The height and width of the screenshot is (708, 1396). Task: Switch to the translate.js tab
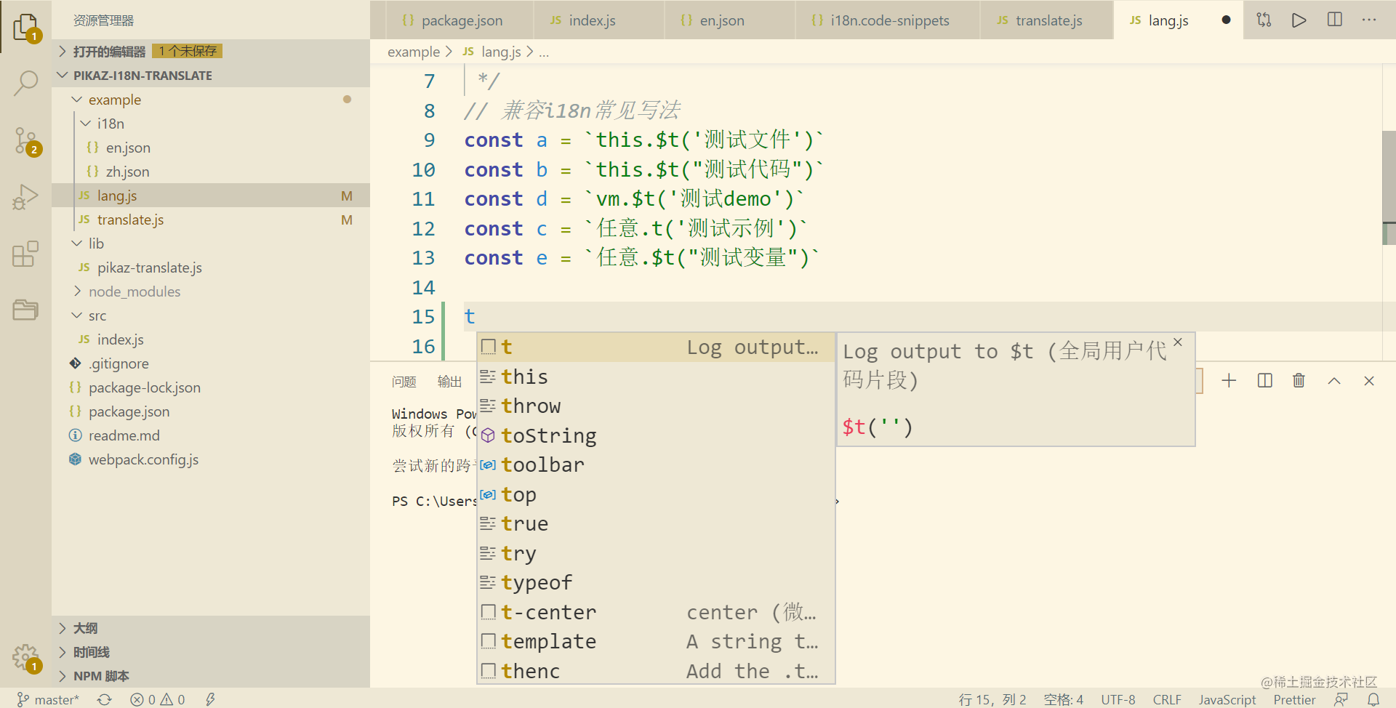(1048, 20)
